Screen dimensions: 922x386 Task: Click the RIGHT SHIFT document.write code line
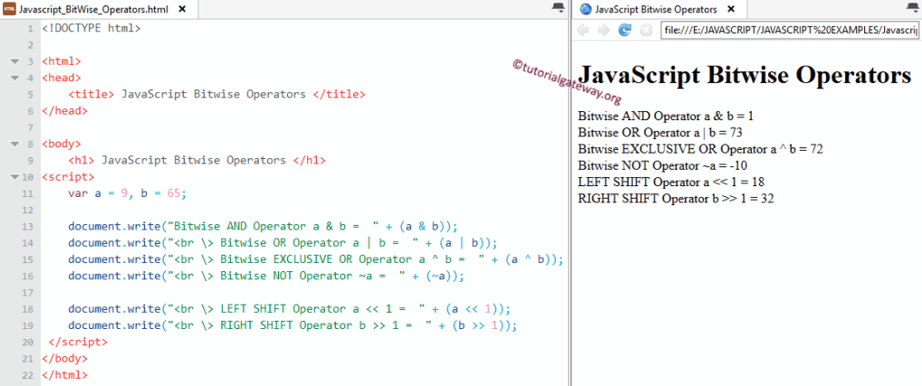click(x=293, y=325)
